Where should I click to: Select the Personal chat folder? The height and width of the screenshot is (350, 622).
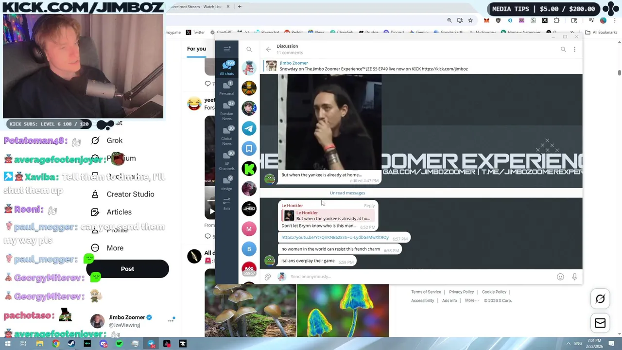227,87
